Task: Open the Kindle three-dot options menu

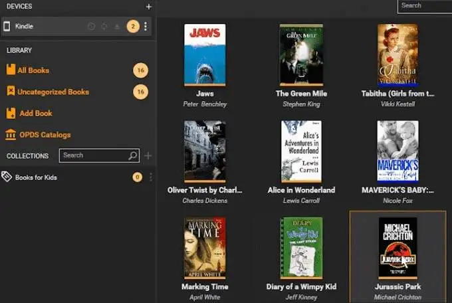Action: [x=146, y=27]
